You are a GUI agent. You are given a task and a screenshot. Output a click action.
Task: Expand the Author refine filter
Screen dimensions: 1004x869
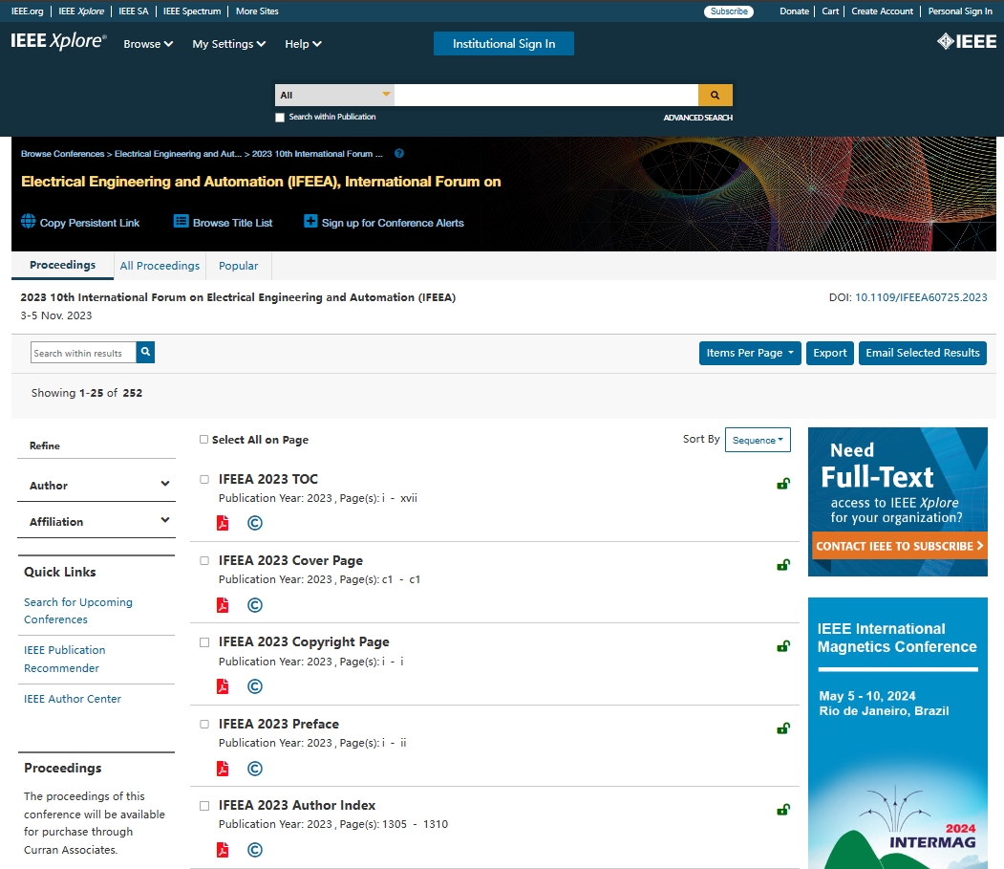tap(96, 485)
